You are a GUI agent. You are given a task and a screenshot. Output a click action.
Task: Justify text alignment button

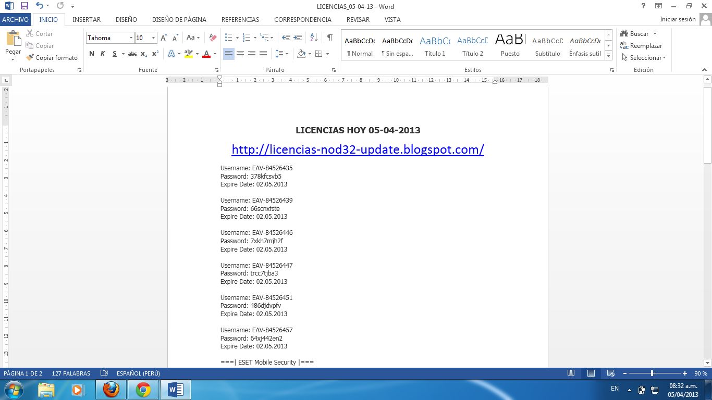(263, 54)
